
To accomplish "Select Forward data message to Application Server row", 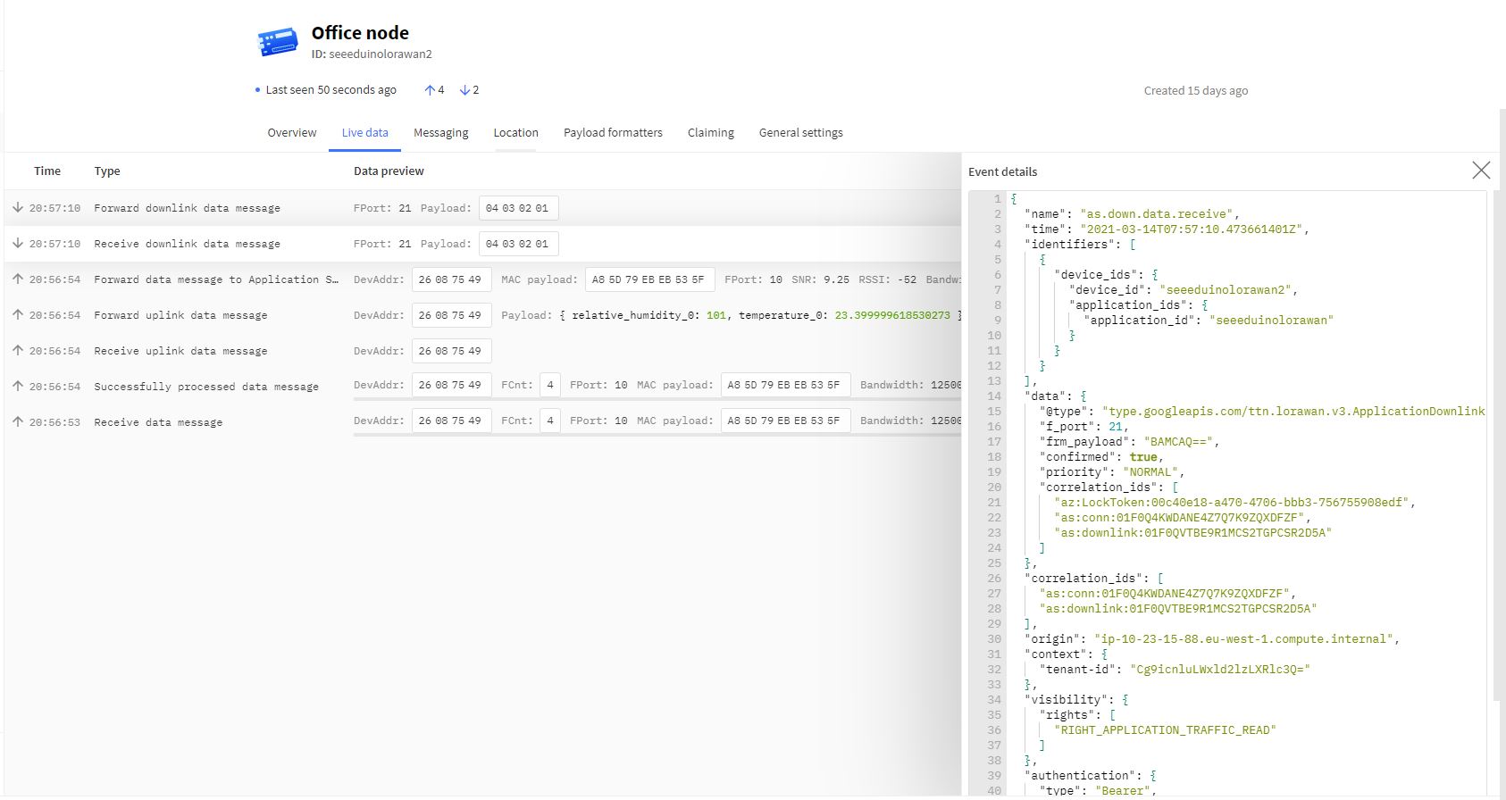I will click(x=216, y=279).
